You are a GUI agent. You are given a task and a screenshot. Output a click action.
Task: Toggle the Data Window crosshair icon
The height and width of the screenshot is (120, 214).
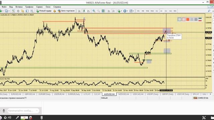click(18, 11)
